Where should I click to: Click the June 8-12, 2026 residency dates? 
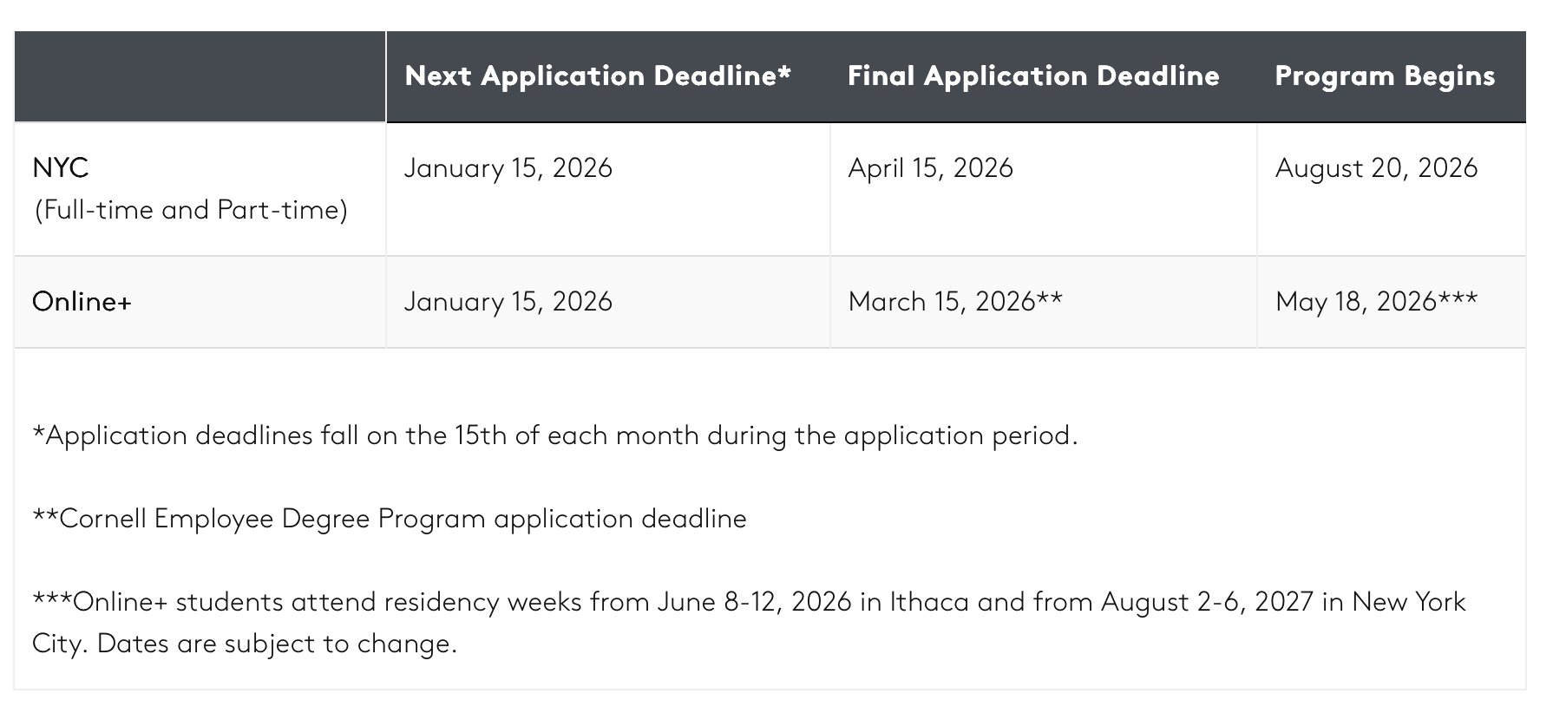[x=754, y=602]
